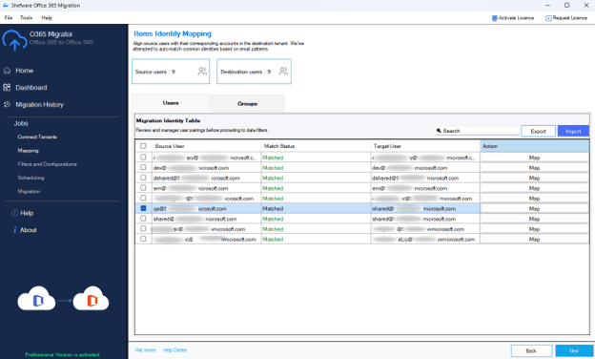
Task: Click the blue Office source cloud icon
Action: click(x=36, y=299)
